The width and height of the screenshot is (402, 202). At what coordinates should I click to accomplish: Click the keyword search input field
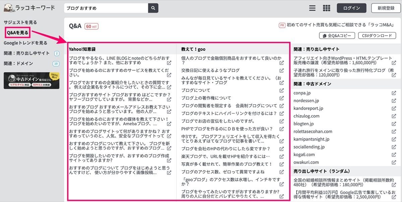[106, 8]
